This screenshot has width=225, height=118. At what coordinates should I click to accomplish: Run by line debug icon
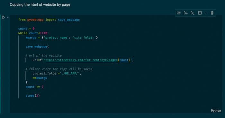point(179,13)
